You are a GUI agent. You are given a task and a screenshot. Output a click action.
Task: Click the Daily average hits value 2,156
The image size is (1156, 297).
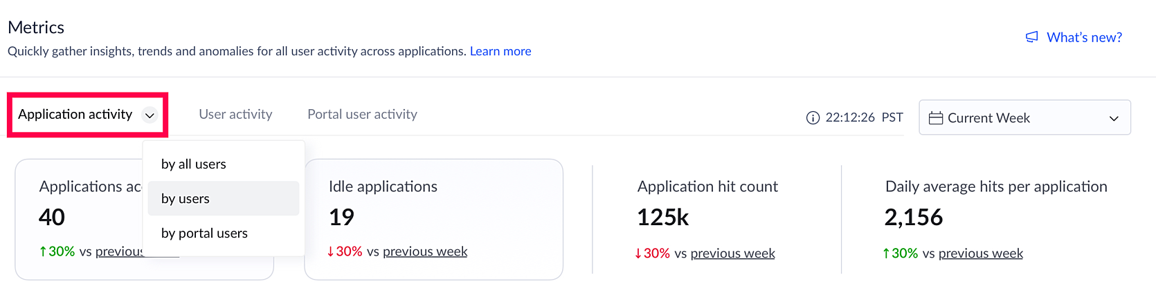point(913,218)
